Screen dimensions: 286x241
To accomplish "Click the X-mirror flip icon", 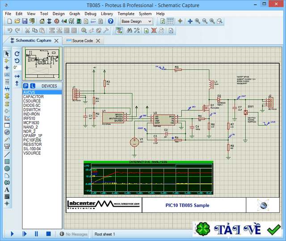I will [x=17, y=75].
